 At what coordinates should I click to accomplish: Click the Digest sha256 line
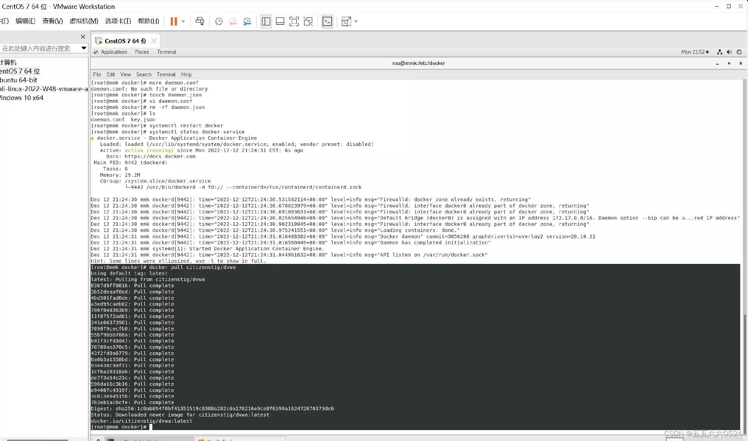click(212, 409)
